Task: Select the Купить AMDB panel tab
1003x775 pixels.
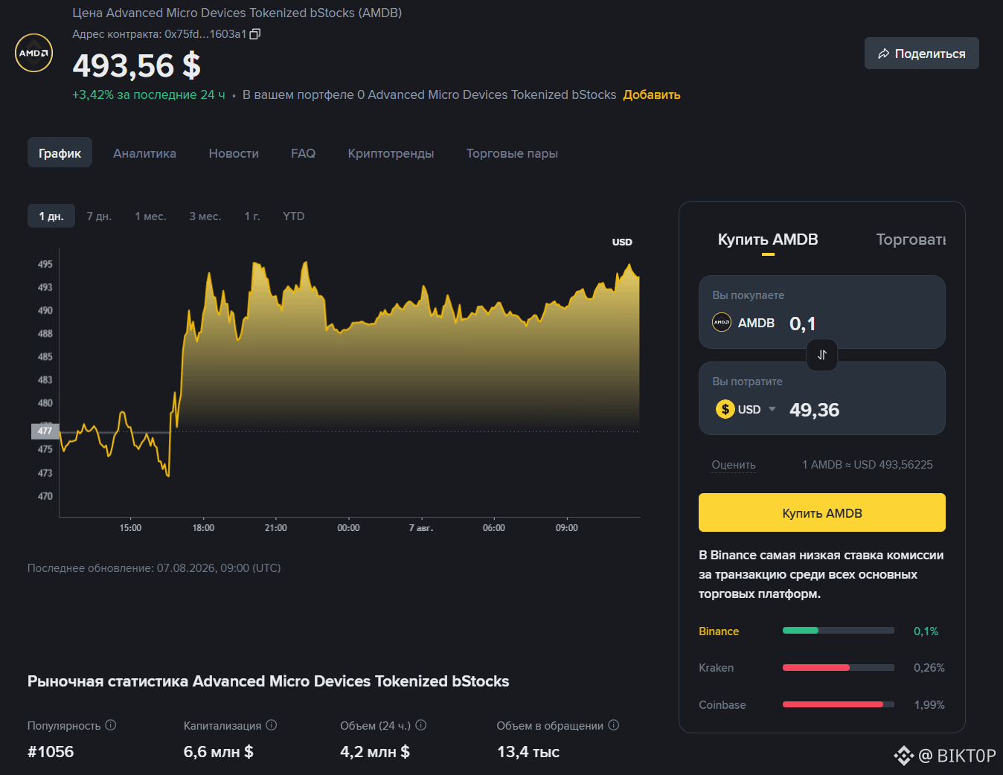Action: click(x=768, y=239)
